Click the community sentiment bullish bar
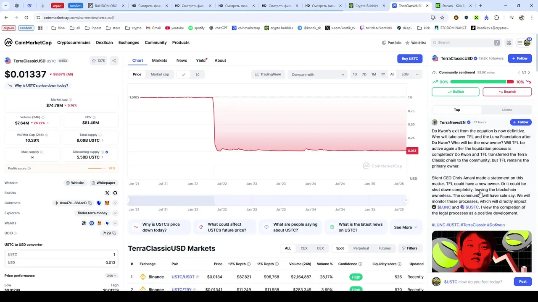The image size is (538, 302). [x=478, y=82]
